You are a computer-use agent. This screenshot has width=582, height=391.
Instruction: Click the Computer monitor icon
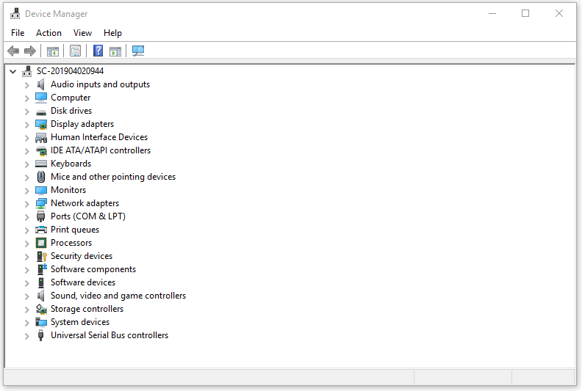41,98
